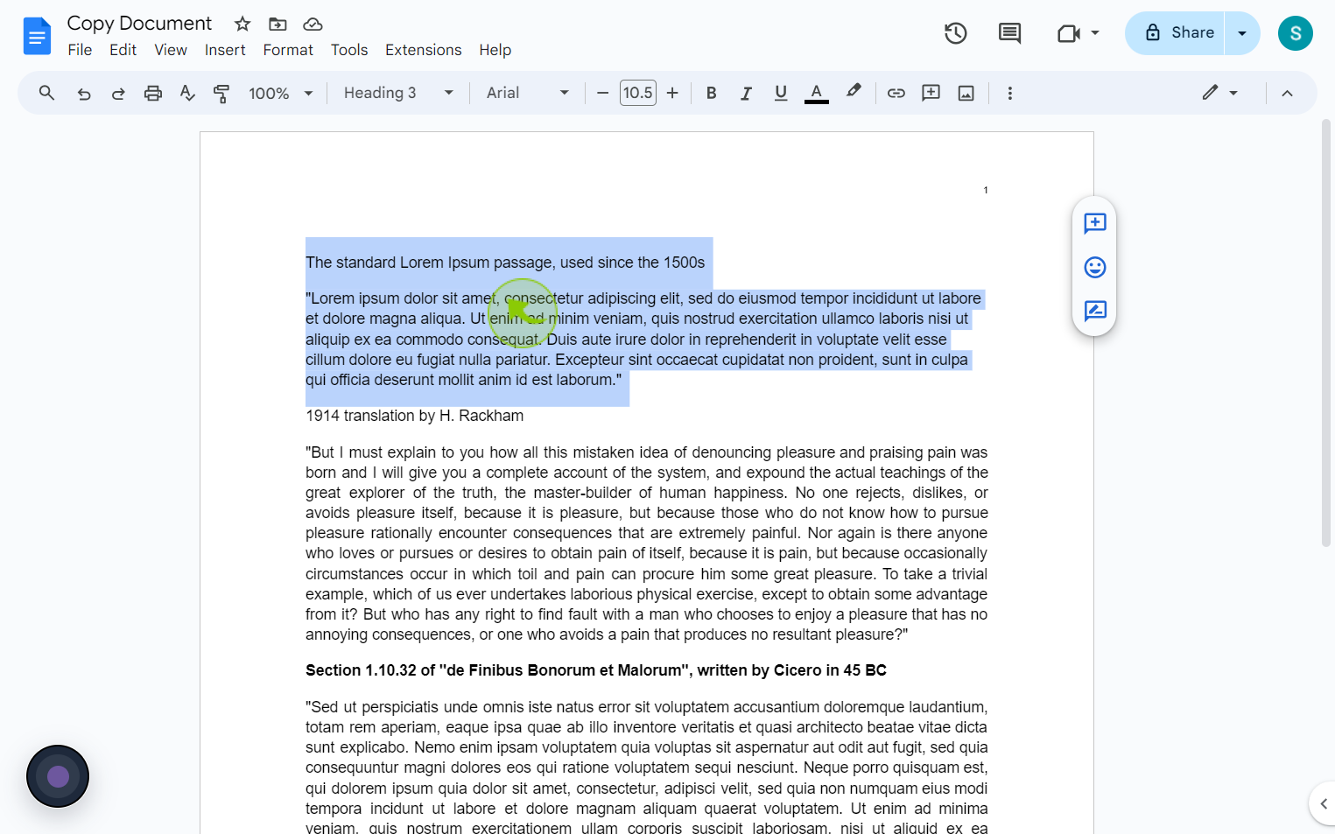Open the account avatar S
This screenshot has width=1335, height=834.
click(x=1296, y=33)
